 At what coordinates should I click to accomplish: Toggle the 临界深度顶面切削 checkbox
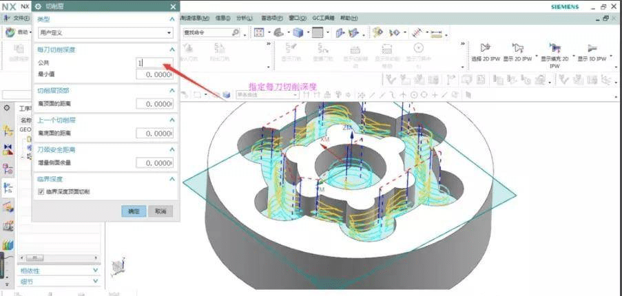41,192
